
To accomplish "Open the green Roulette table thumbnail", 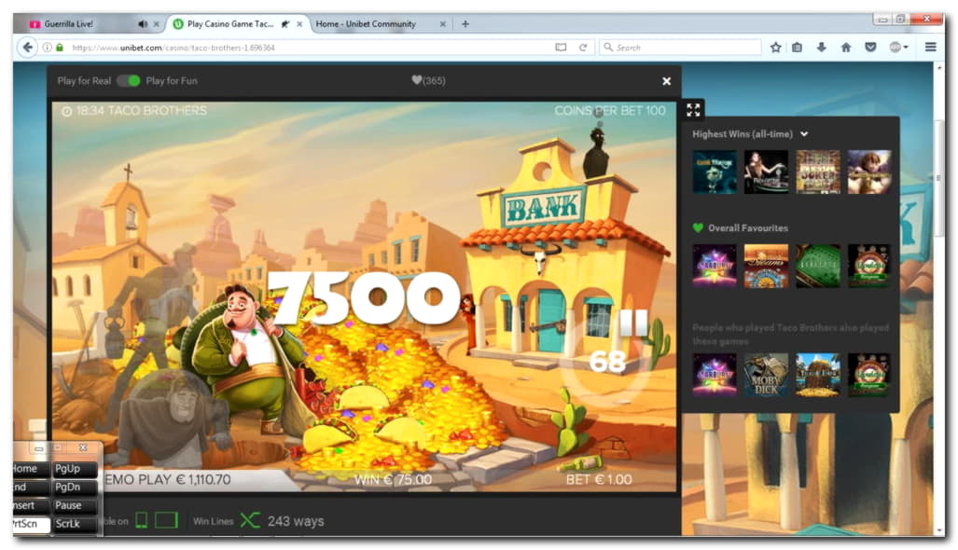I will (818, 267).
